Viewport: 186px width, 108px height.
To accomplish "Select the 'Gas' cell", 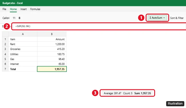I will [23, 59].
